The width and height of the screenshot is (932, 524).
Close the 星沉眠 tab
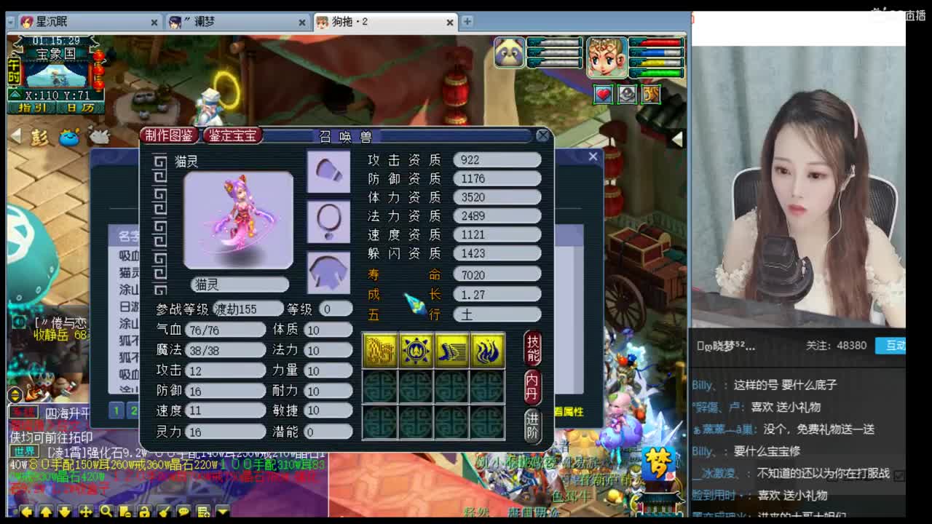[x=154, y=23]
